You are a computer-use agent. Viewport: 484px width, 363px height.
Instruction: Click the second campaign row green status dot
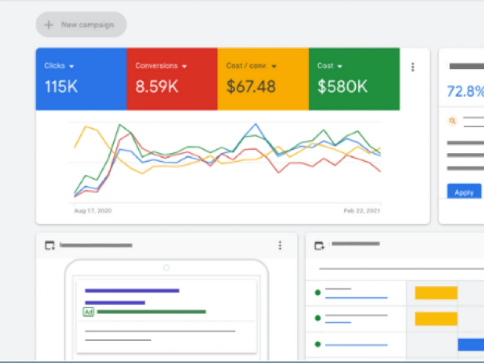[x=318, y=318]
